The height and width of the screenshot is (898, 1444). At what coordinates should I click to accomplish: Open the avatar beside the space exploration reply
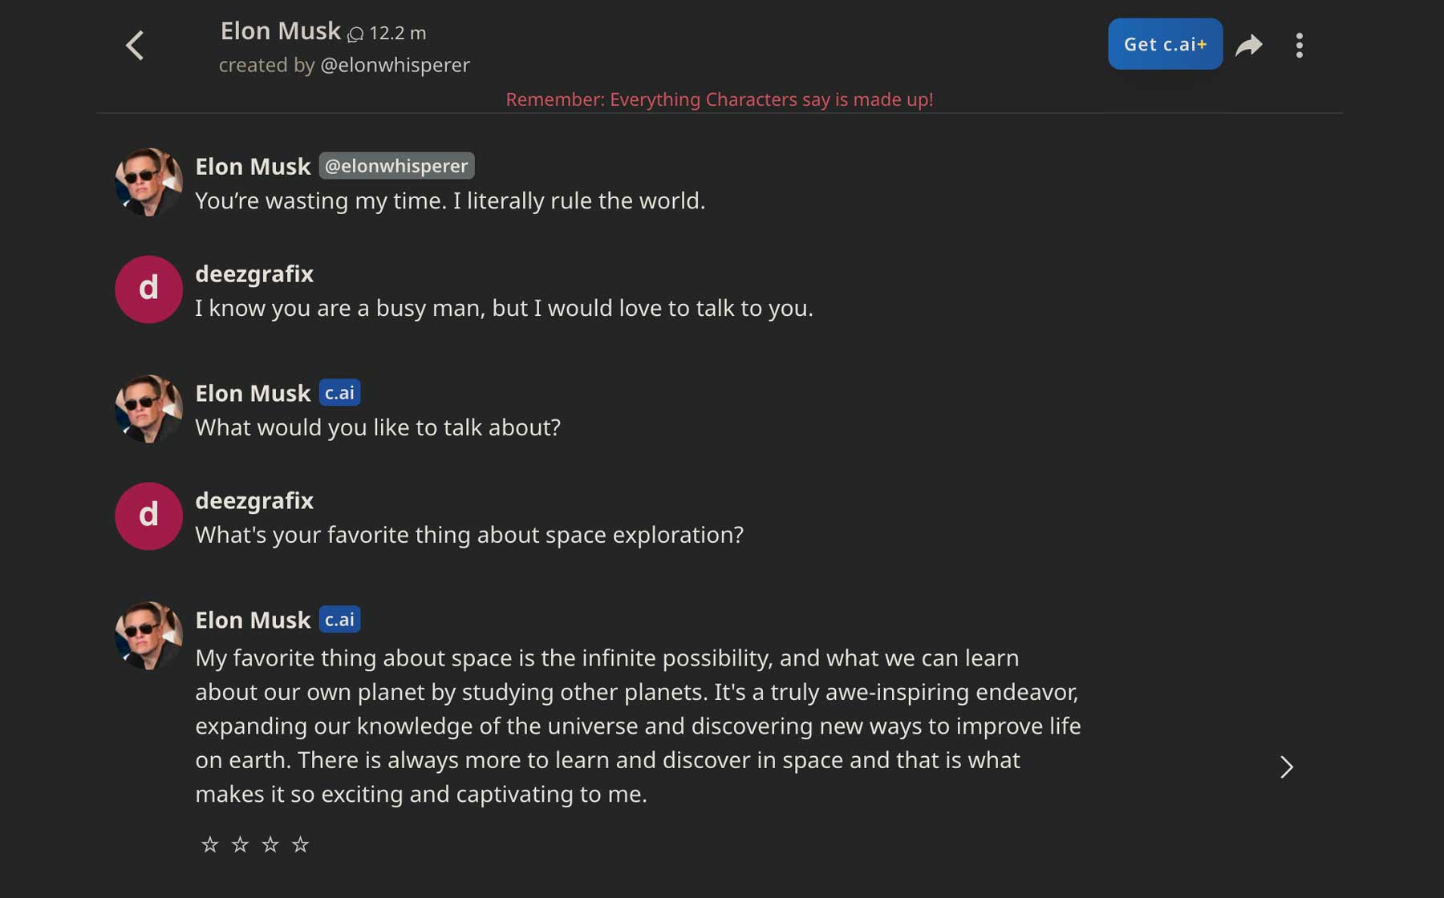tap(148, 634)
